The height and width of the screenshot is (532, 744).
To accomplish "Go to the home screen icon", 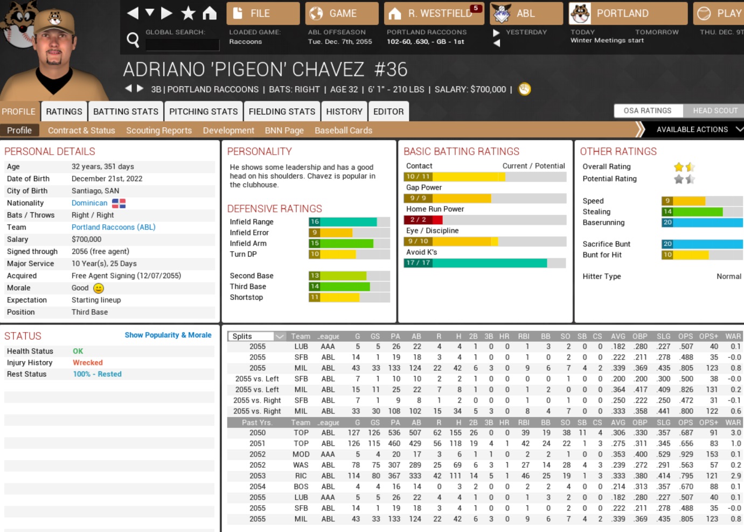I will tap(210, 13).
